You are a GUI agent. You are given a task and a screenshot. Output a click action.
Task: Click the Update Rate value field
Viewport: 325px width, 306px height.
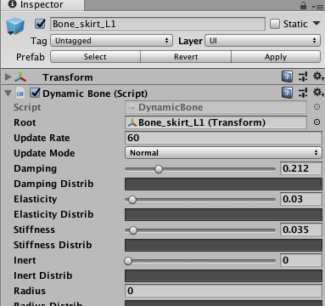click(223, 138)
